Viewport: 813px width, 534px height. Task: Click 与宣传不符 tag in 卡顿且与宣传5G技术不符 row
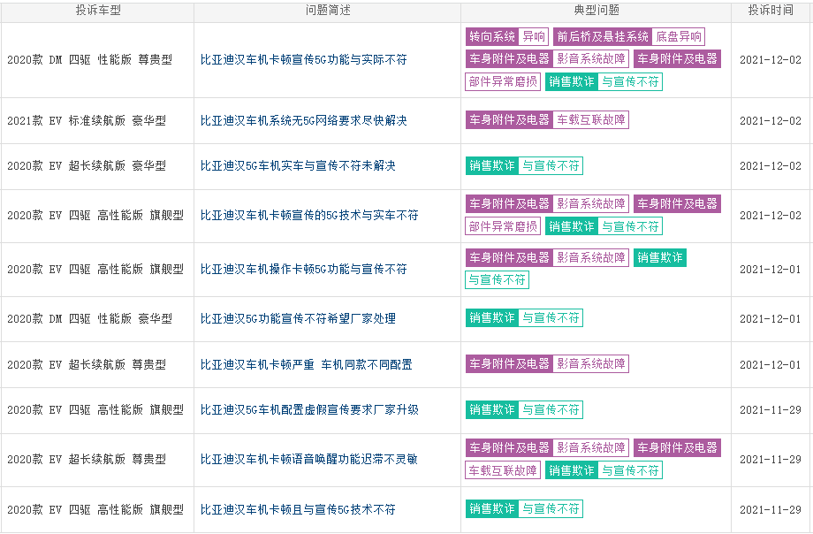[551, 508]
